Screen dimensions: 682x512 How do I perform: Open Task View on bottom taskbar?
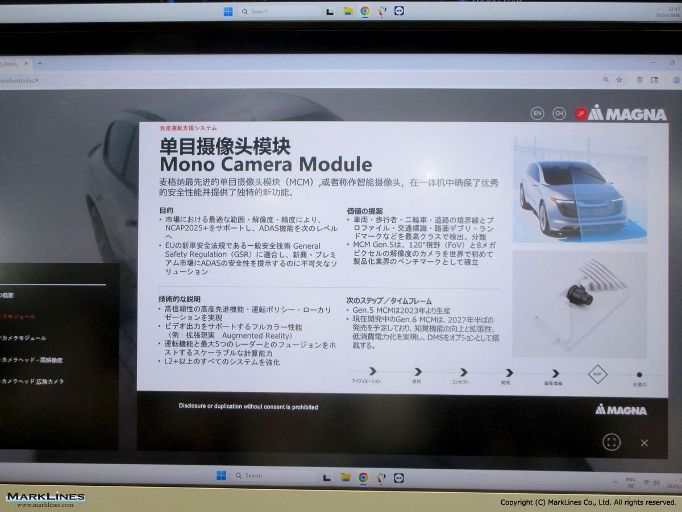[327, 477]
